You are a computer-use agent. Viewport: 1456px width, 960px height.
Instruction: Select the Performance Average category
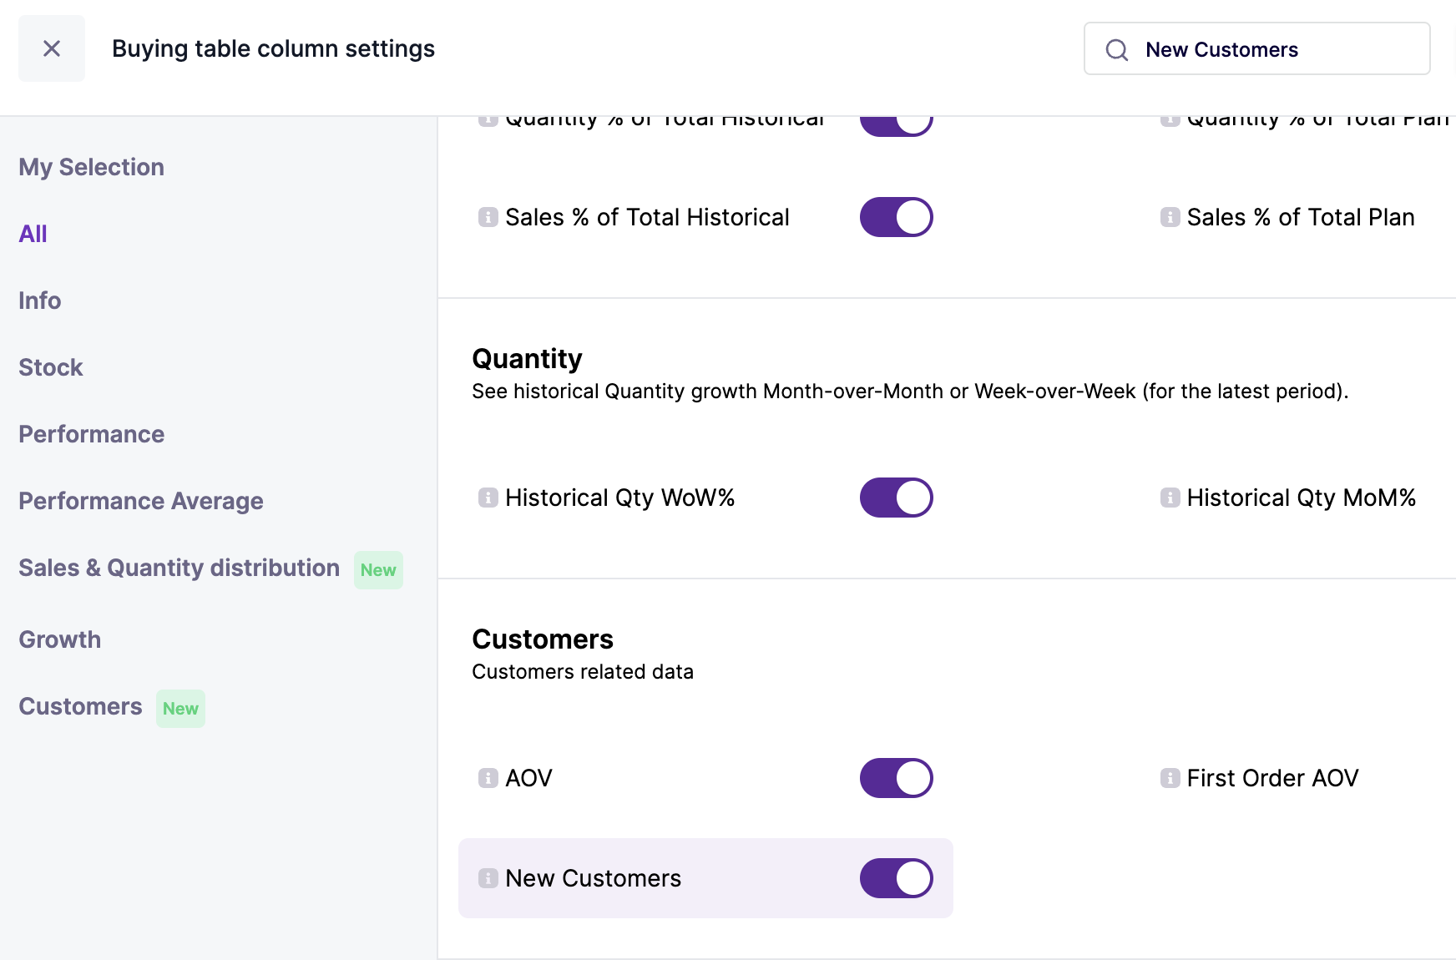[x=140, y=501]
